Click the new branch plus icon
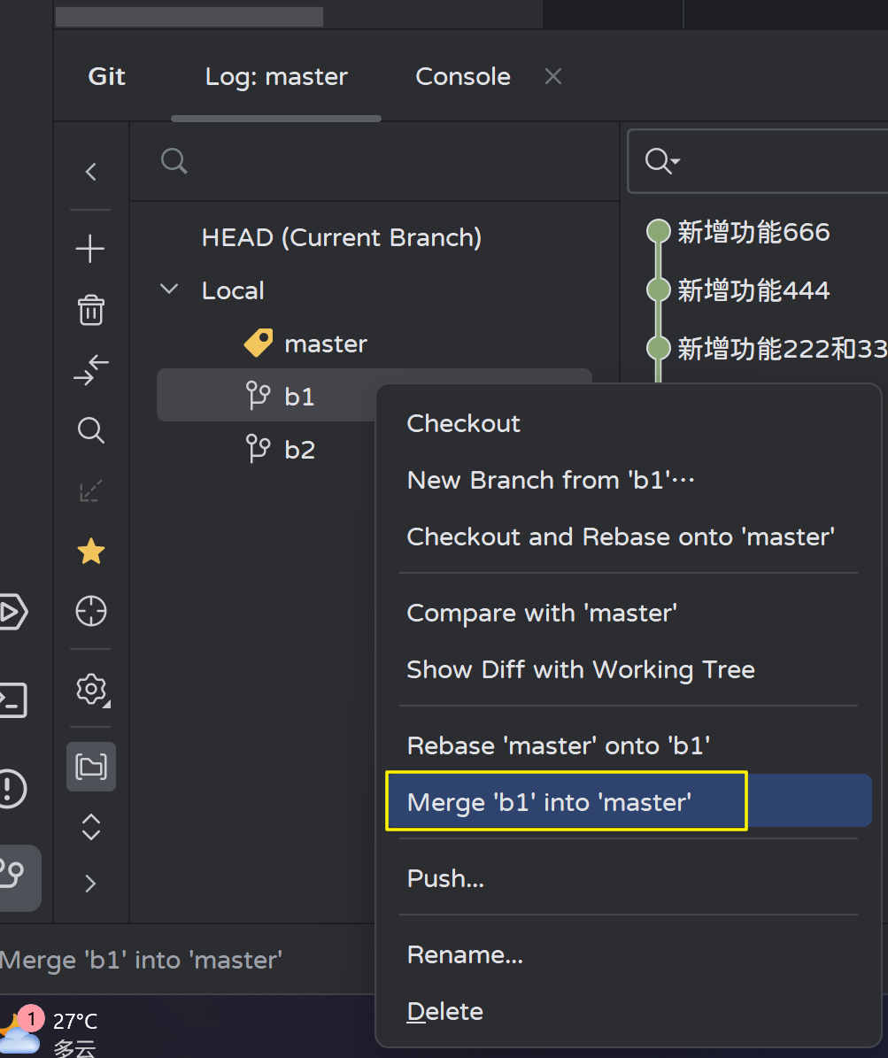This screenshot has width=888, height=1058. [x=90, y=250]
